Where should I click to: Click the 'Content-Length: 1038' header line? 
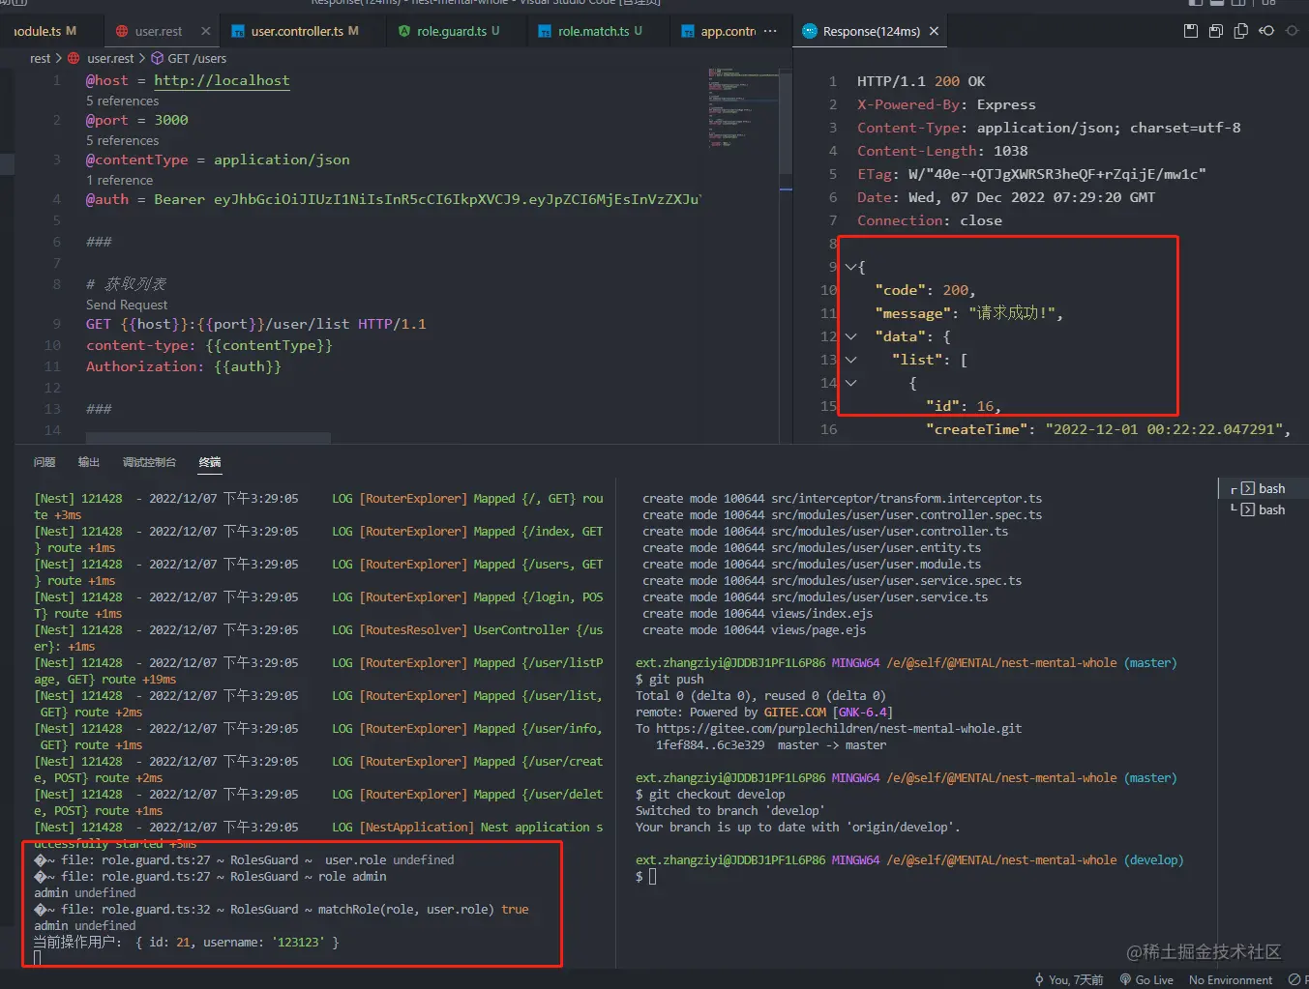point(942,151)
